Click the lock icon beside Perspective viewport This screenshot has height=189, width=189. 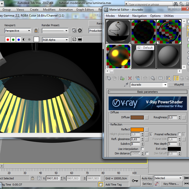point(36,31)
